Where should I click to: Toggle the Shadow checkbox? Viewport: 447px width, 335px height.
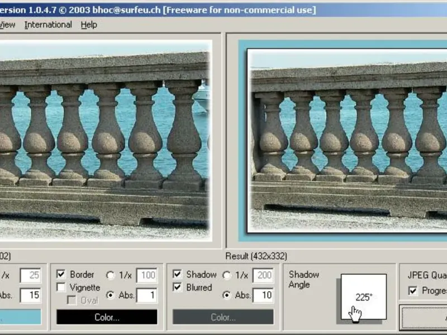[x=177, y=274]
